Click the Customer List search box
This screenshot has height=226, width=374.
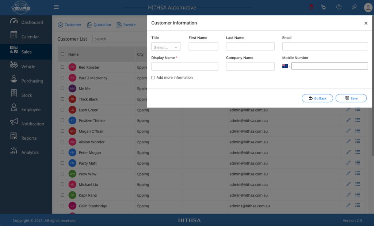[x=120, y=39]
